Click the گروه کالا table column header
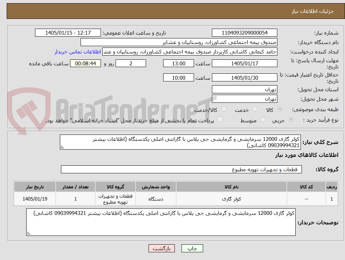 pos(115,187)
